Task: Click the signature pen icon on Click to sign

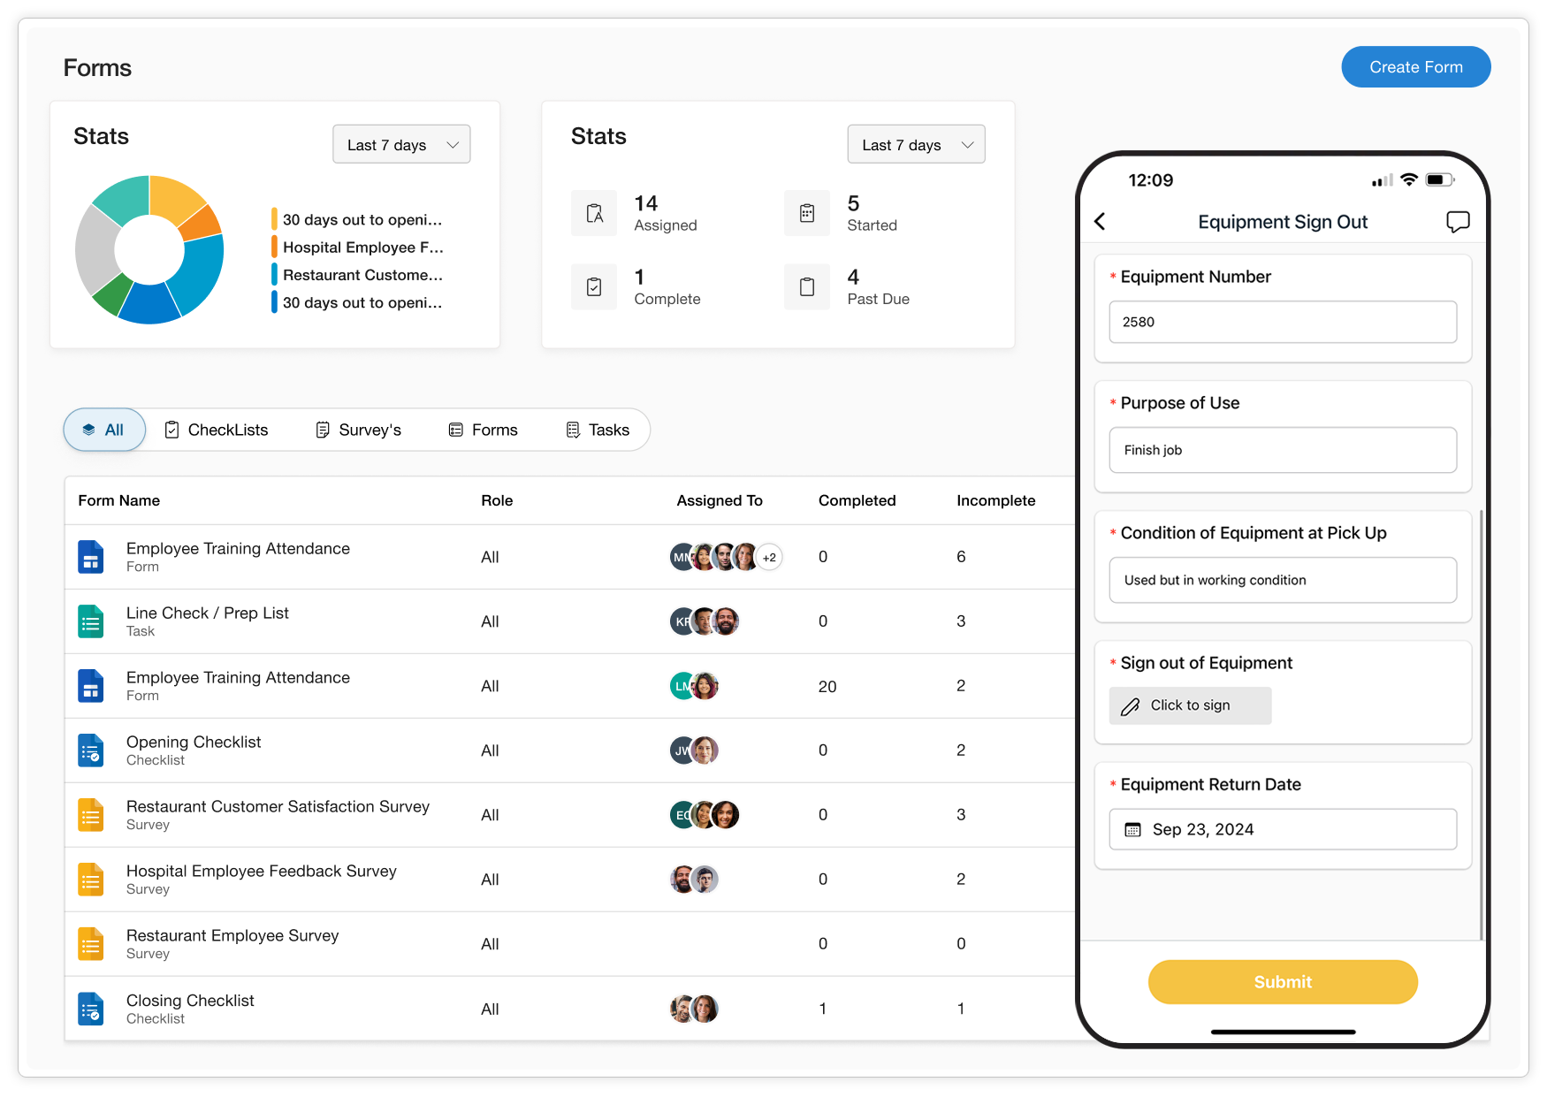Action: click(x=1131, y=705)
